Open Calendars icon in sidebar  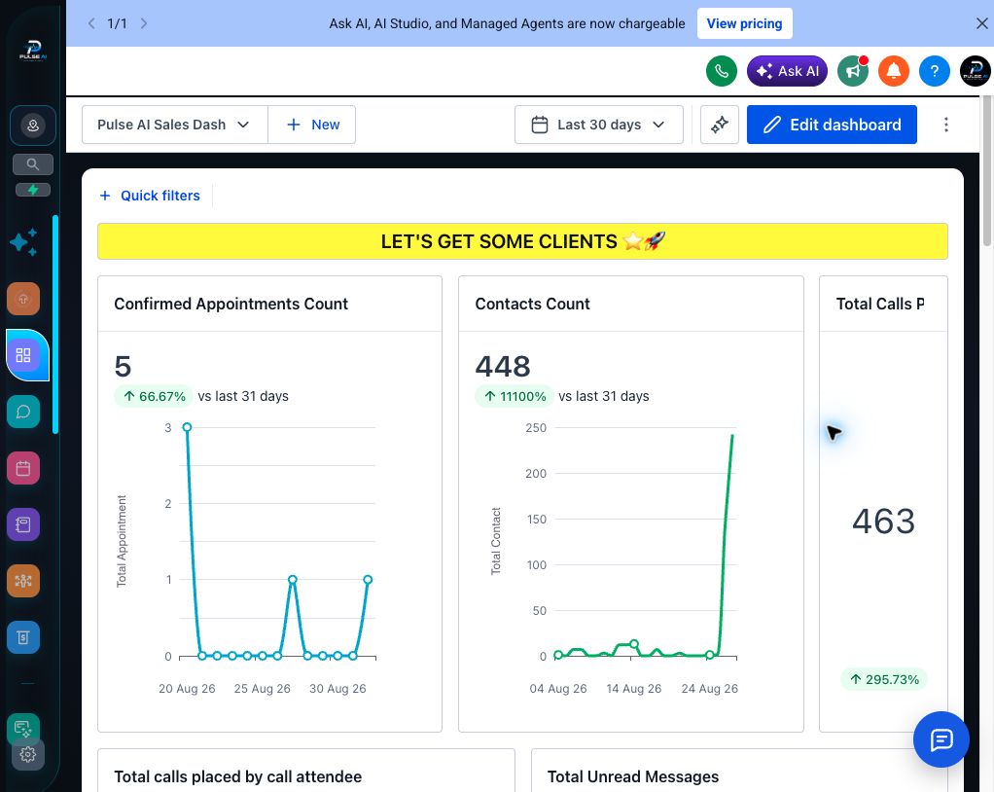tap(23, 468)
